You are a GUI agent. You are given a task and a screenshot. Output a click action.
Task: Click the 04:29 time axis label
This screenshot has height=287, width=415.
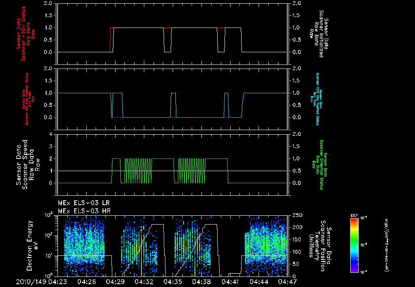pyautogui.click(x=115, y=282)
